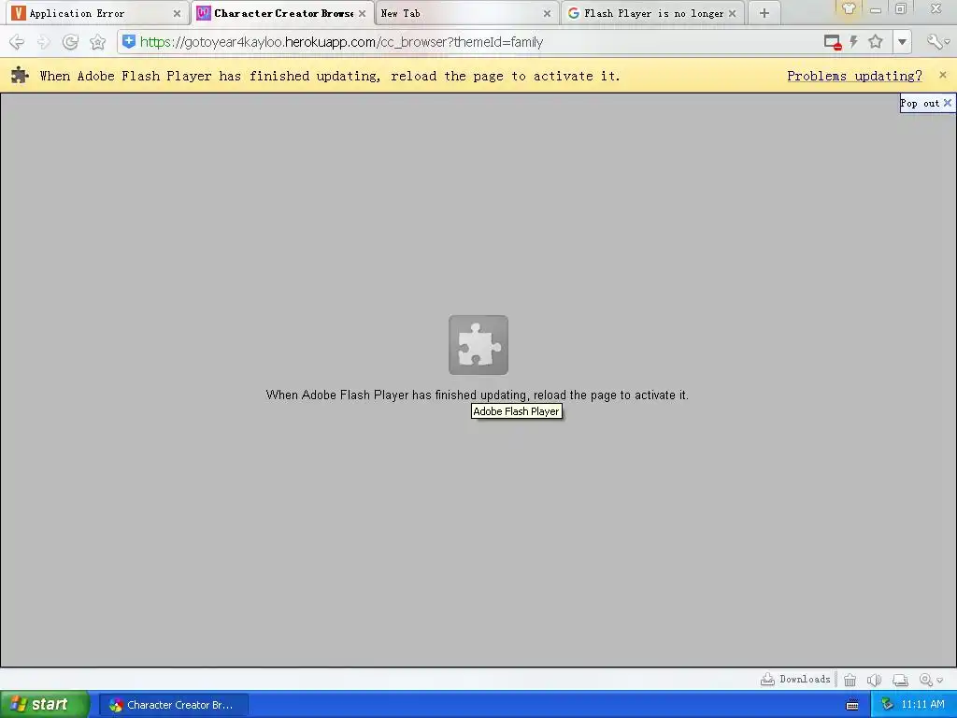Image resolution: width=957 pixels, height=718 pixels.
Task: Click the 11:11 AM clock
Action: click(922, 705)
